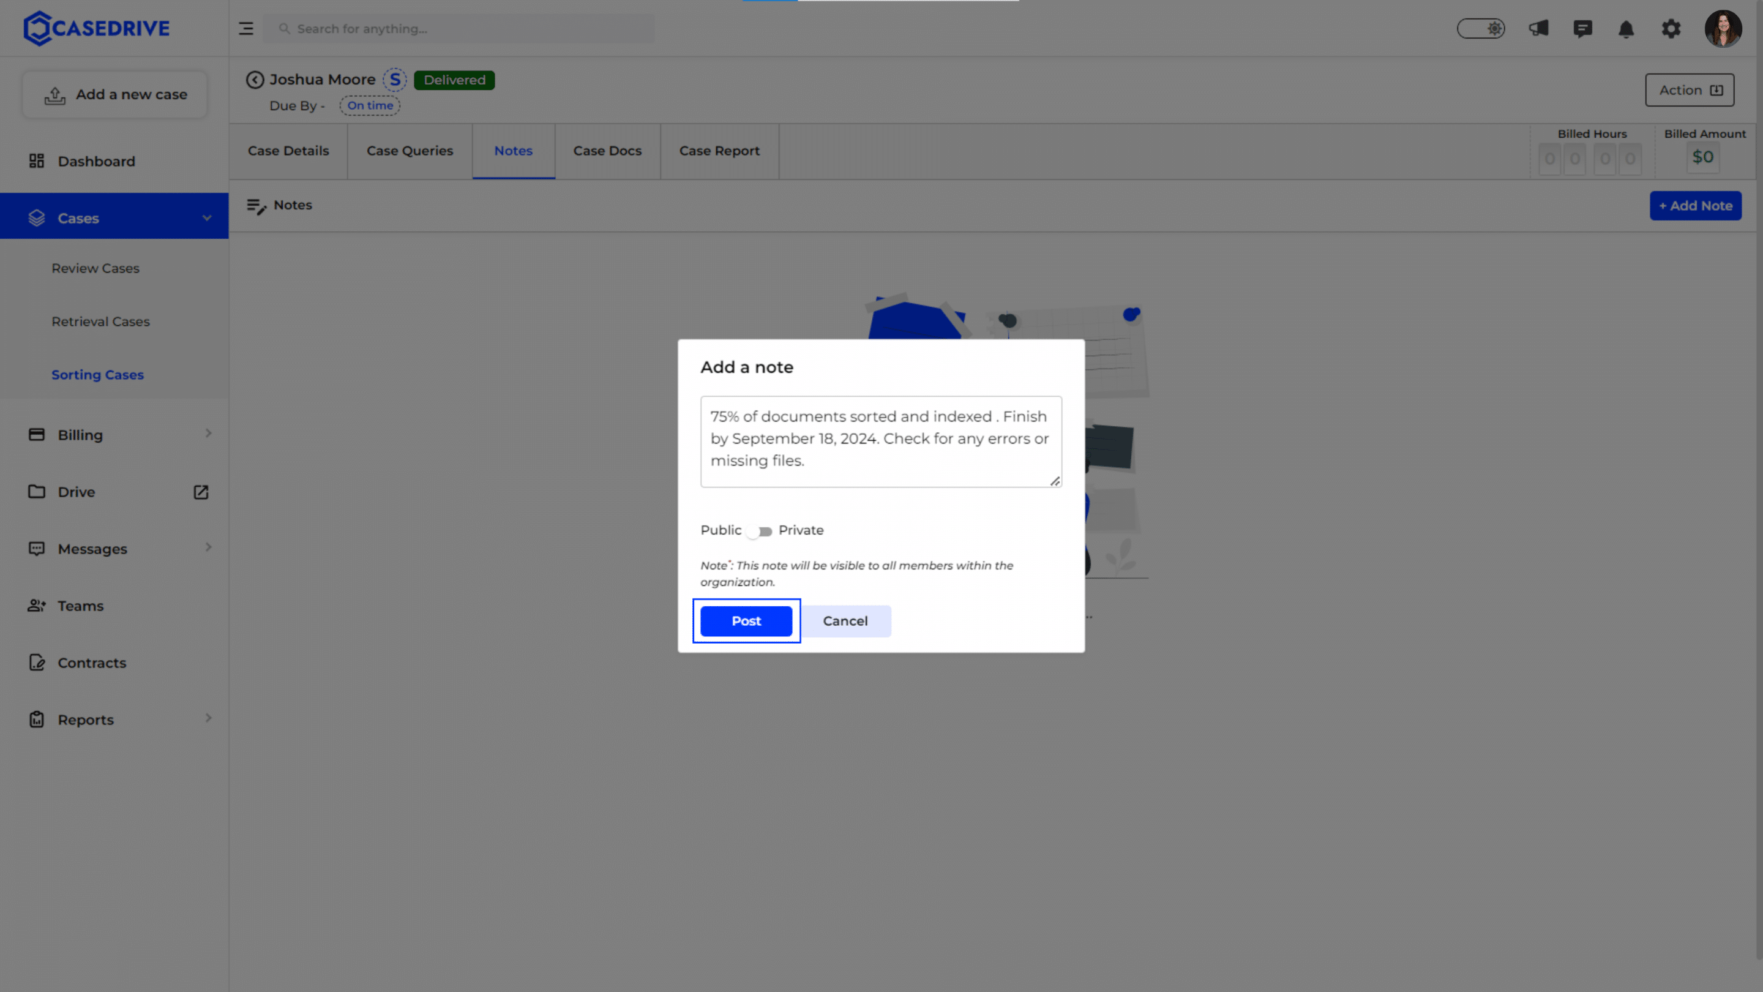Click inside the note text area
Viewport: 1763px width, 992px height.
(x=881, y=442)
